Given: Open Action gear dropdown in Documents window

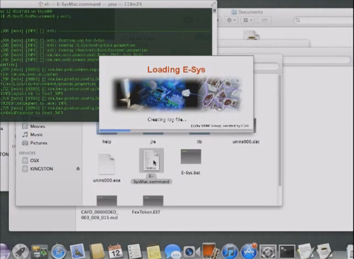Looking at the screenshot, I should click(x=231, y=20).
